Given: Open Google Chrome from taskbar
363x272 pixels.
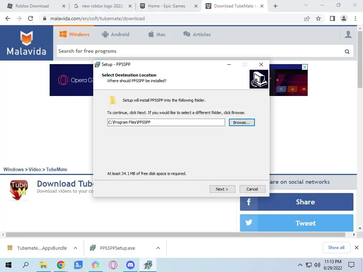Looking at the screenshot, I should [61, 265].
